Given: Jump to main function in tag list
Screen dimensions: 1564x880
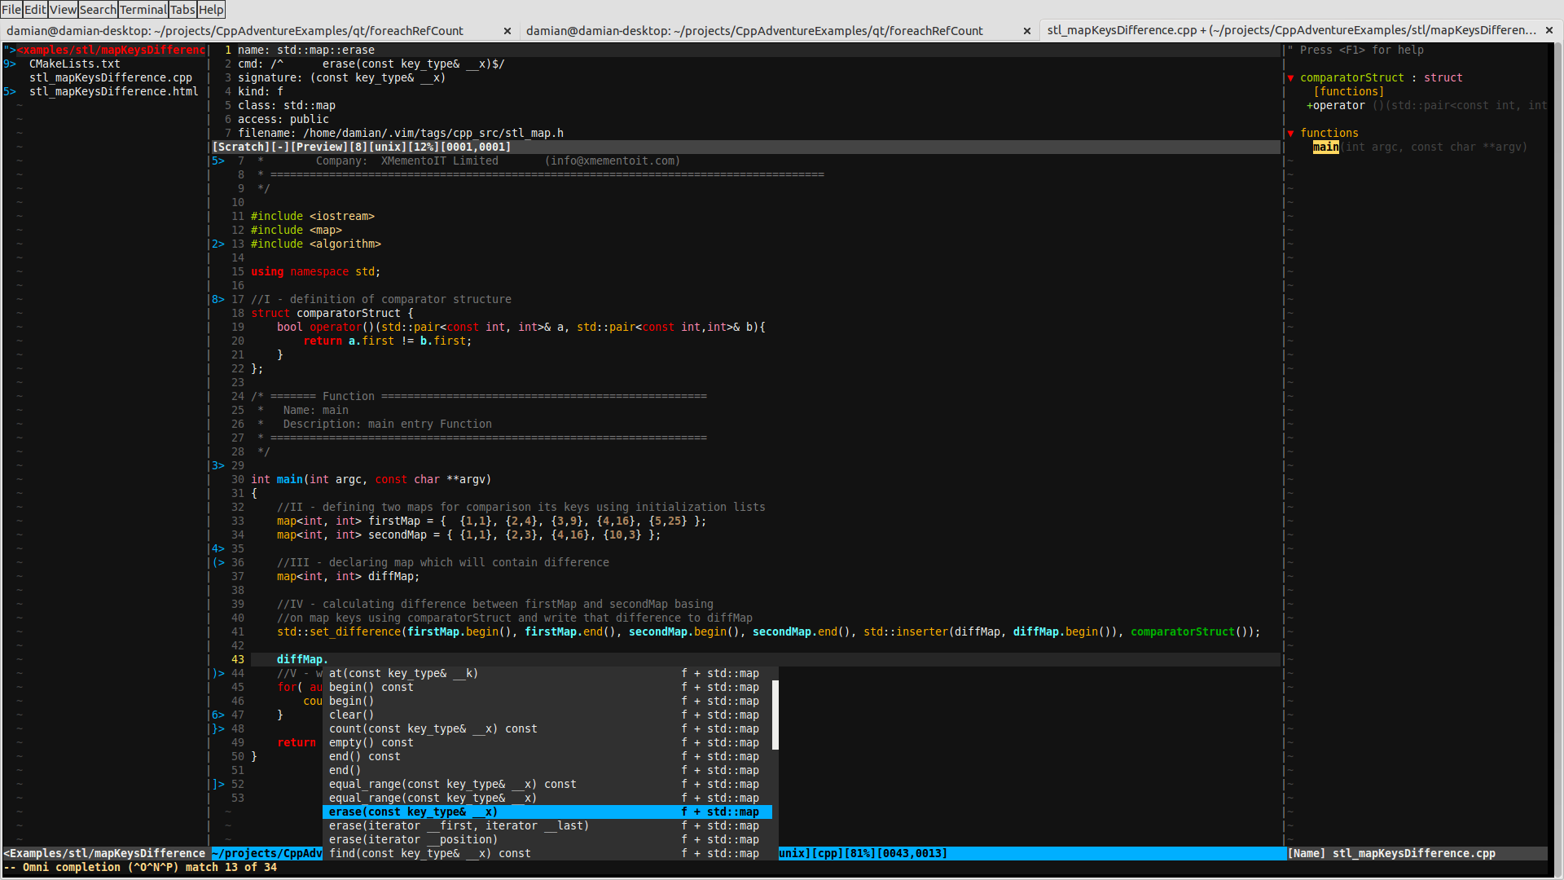Looking at the screenshot, I should pos(1325,147).
